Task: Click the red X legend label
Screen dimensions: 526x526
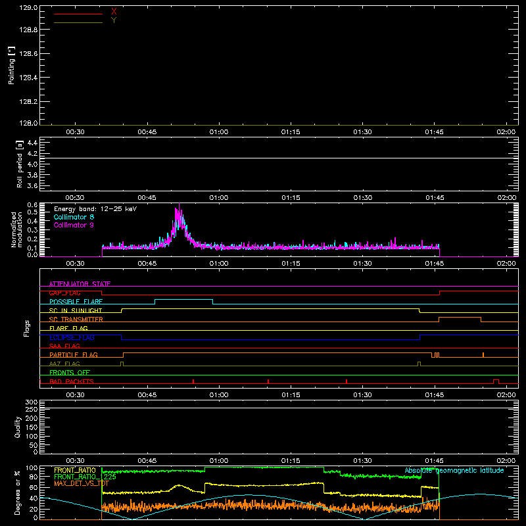Action: (x=114, y=12)
